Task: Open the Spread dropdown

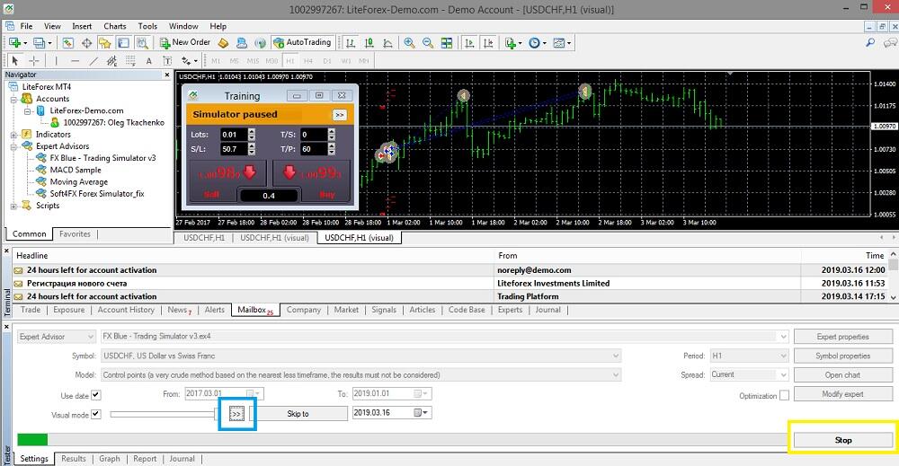Action: click(x=750, y=374)
